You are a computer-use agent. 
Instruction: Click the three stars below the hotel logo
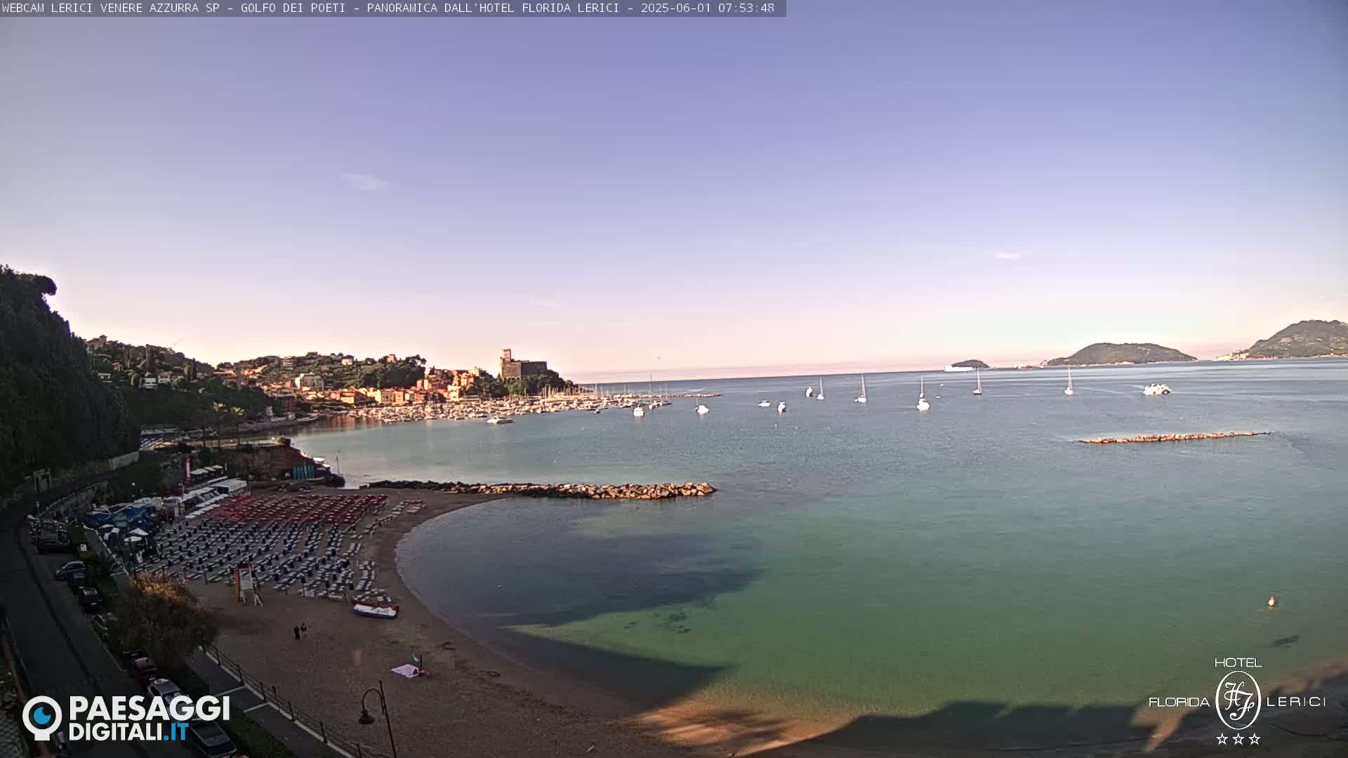[1238, 739]
